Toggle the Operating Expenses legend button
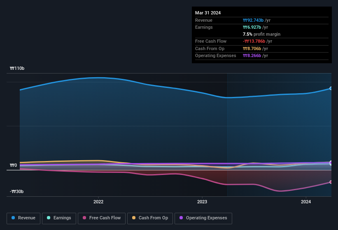Viewport: 338px width, 230px height. click(203, 218)
